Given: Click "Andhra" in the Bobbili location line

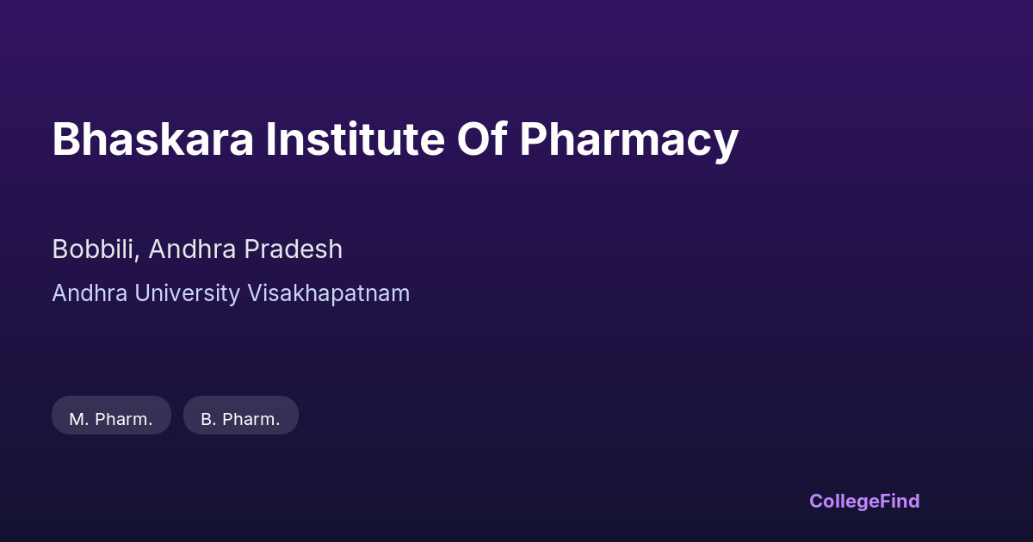Looking at the screenshot, I should [x=192, y=249].
